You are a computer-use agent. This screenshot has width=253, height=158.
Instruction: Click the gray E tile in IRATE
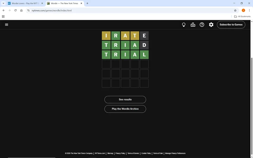tap(144, 36)
